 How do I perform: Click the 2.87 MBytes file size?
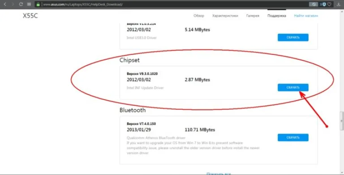point(198,80)
